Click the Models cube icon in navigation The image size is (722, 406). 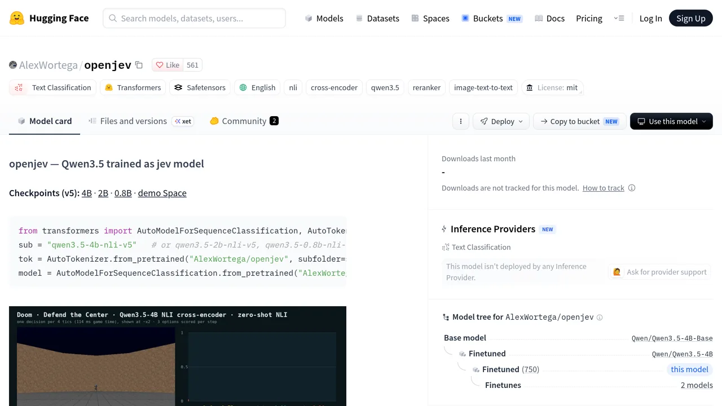(x=309, y=18)
